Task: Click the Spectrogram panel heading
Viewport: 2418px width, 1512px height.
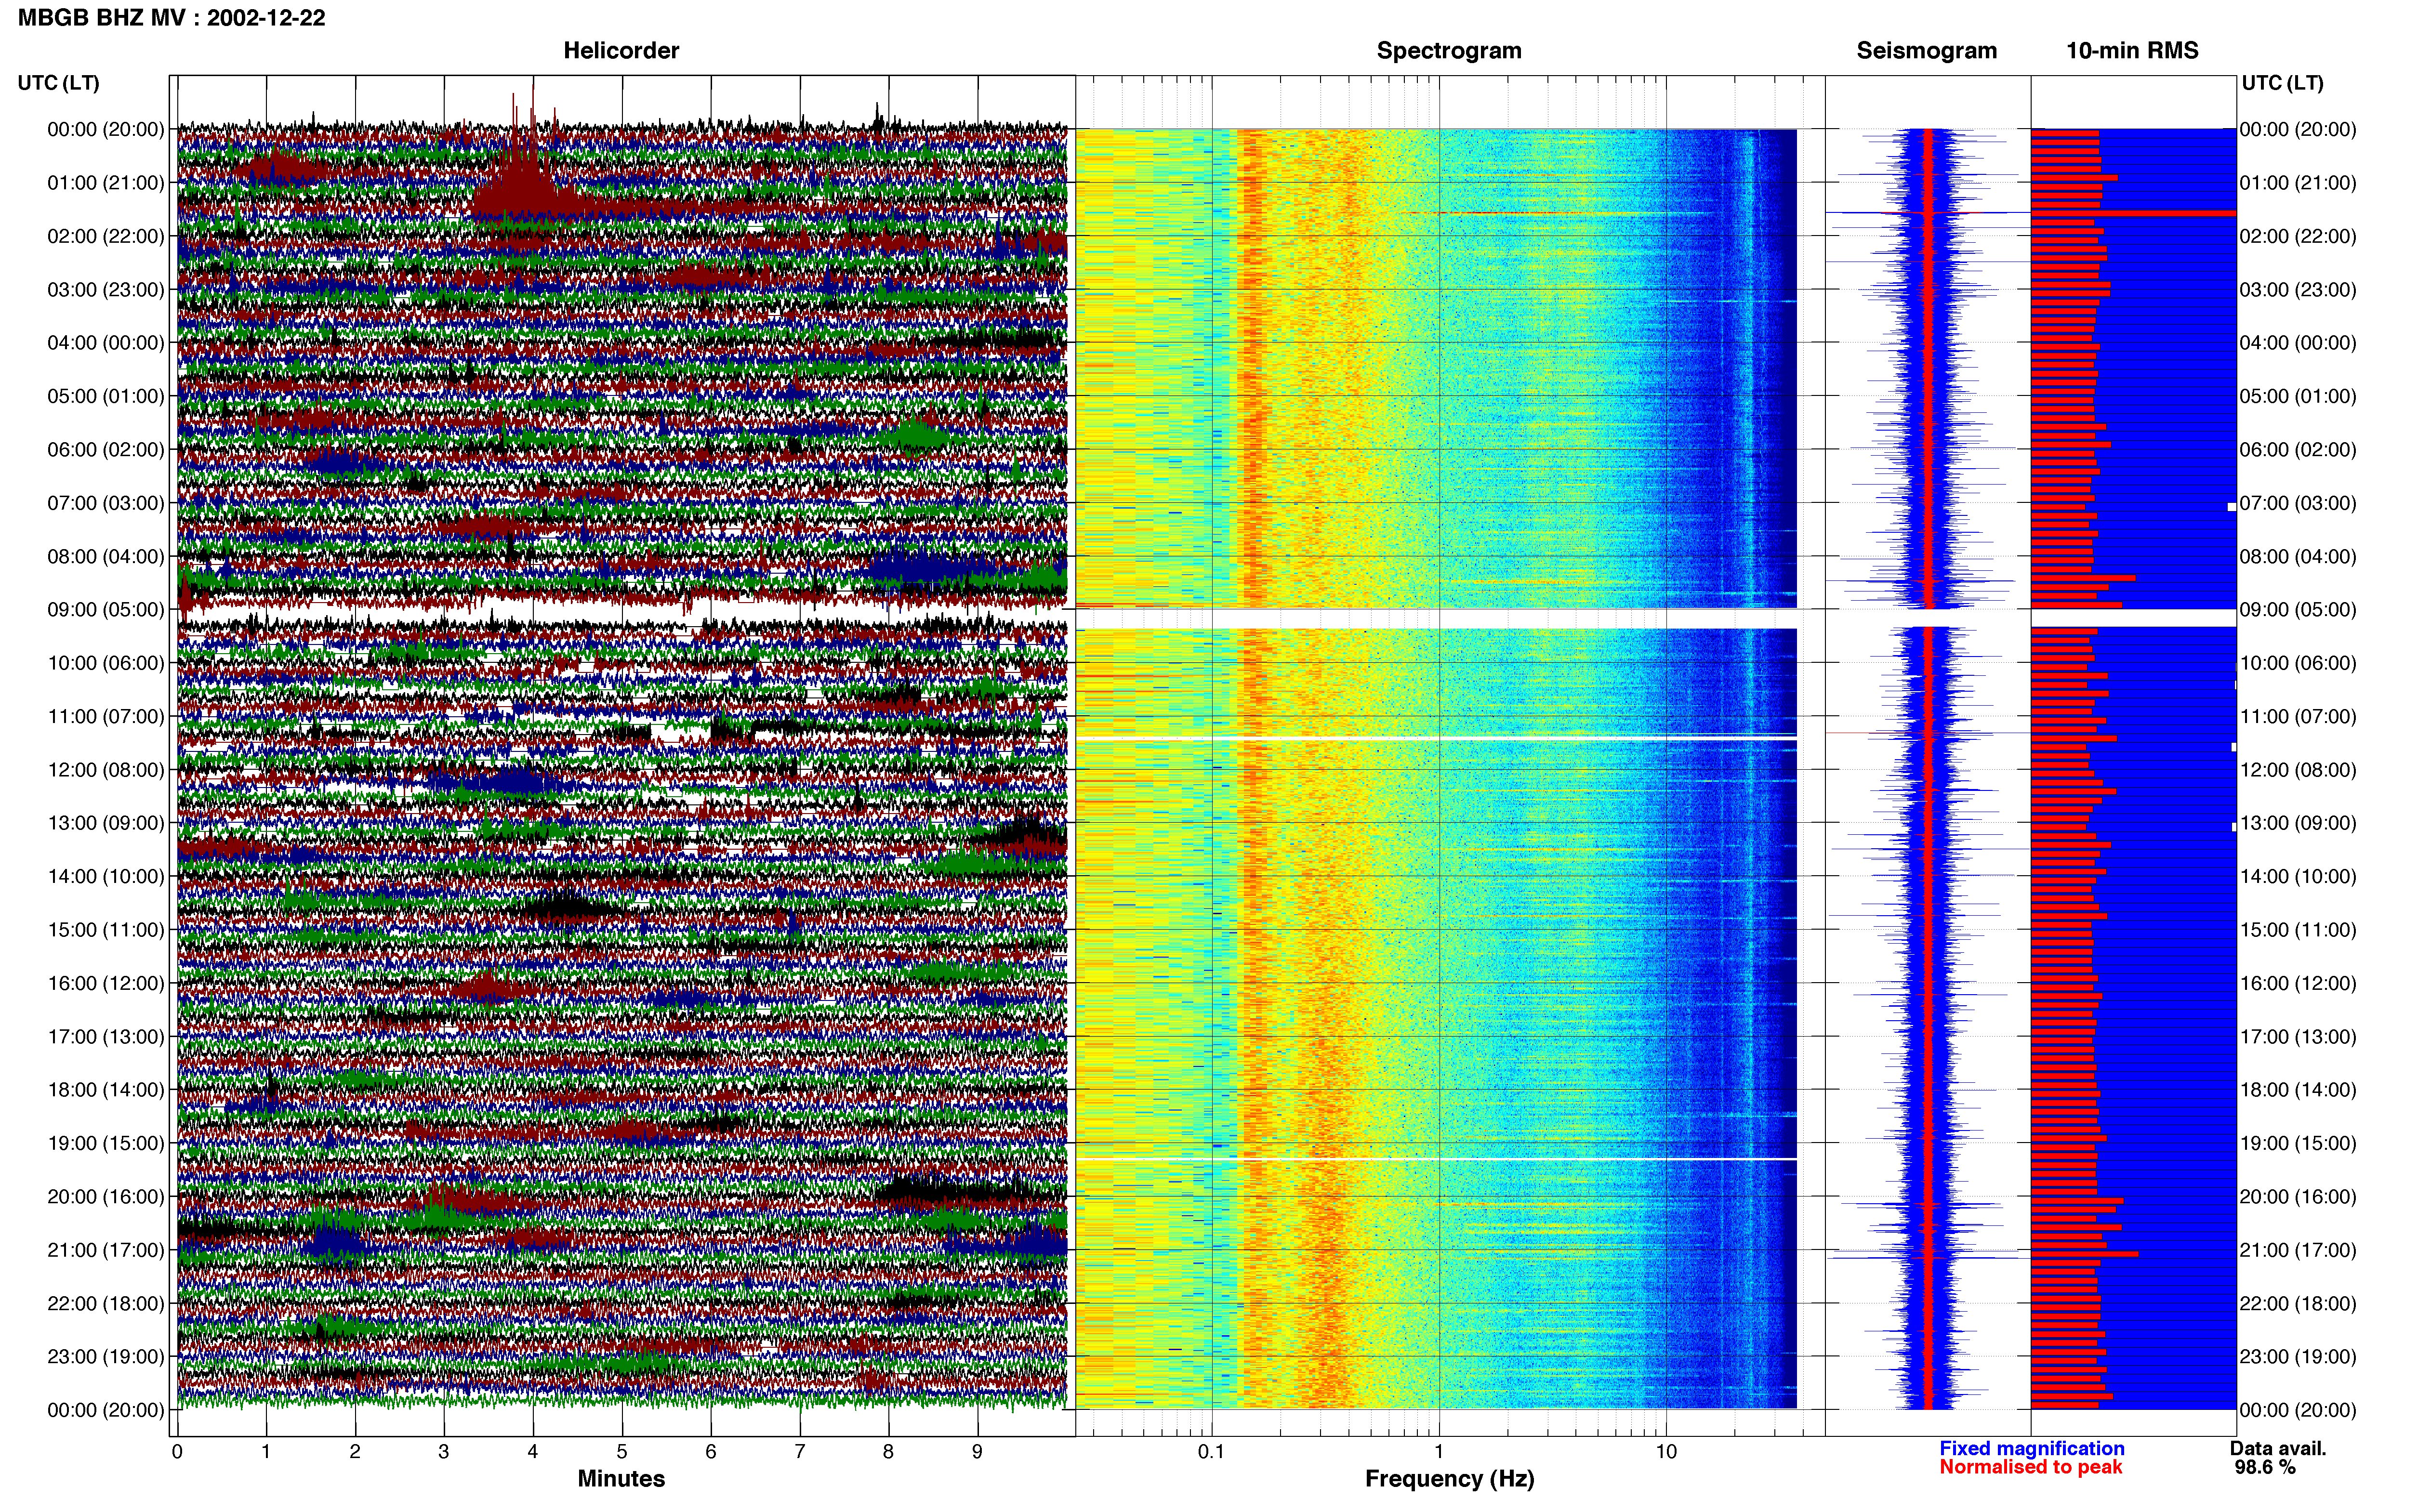Action: pyautogui.click(x=1449, y=51)
